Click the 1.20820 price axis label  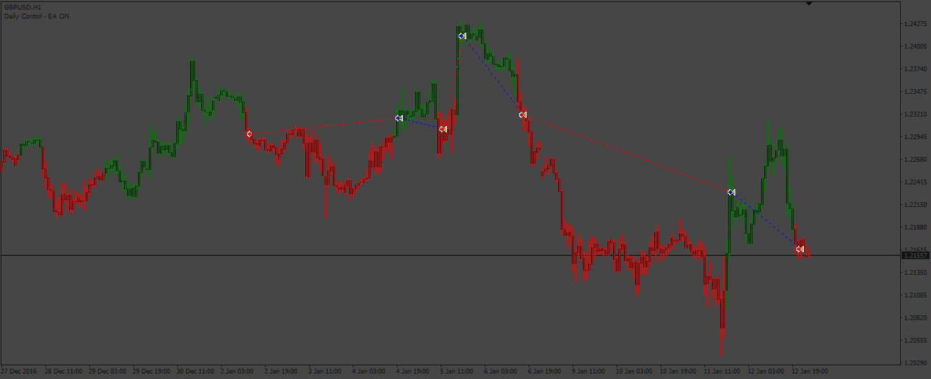click(x=915, y=318)
